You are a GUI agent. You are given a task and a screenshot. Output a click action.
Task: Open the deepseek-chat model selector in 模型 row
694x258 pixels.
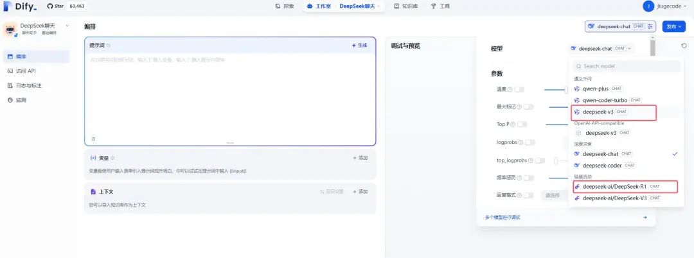point(601,48)
